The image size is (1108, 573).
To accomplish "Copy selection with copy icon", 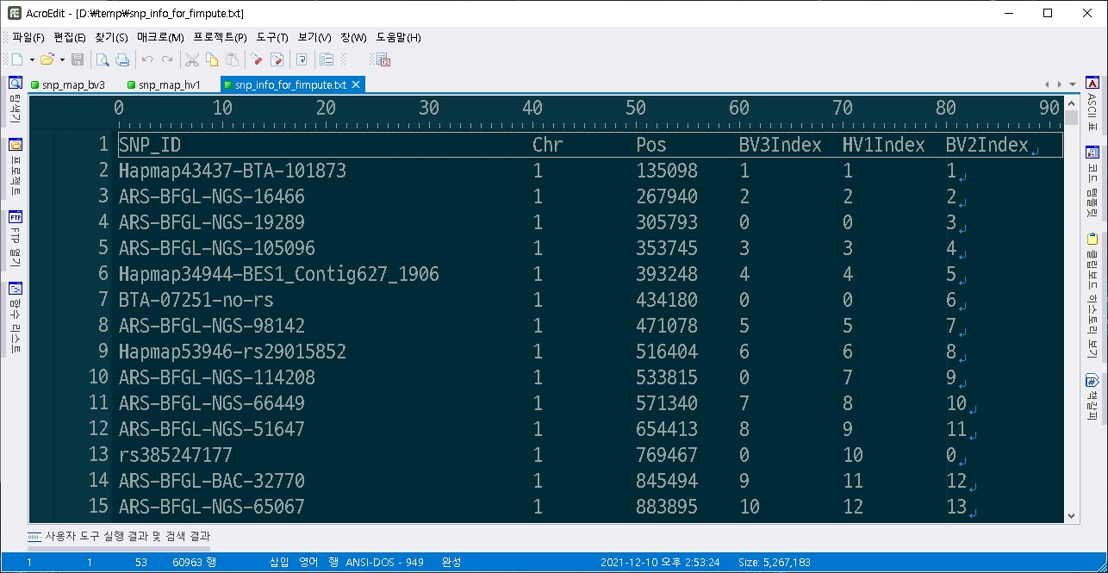I will tap(212, 59).
